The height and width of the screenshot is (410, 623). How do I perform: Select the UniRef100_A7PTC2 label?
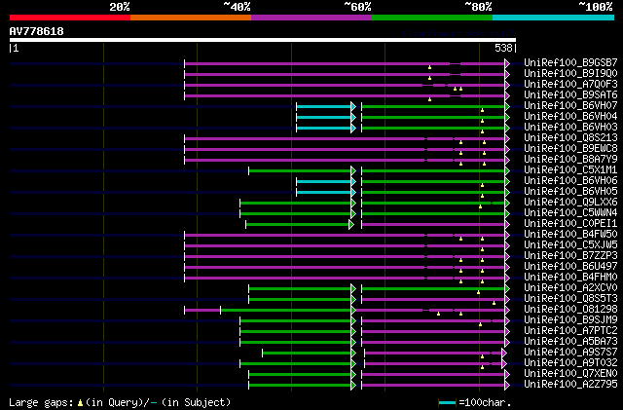(x=570, y=331)
